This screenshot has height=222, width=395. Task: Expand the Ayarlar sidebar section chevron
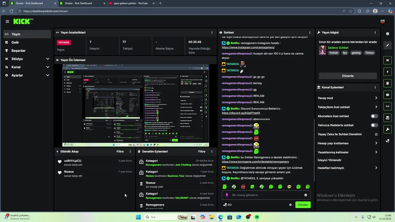tap(48, 75)
